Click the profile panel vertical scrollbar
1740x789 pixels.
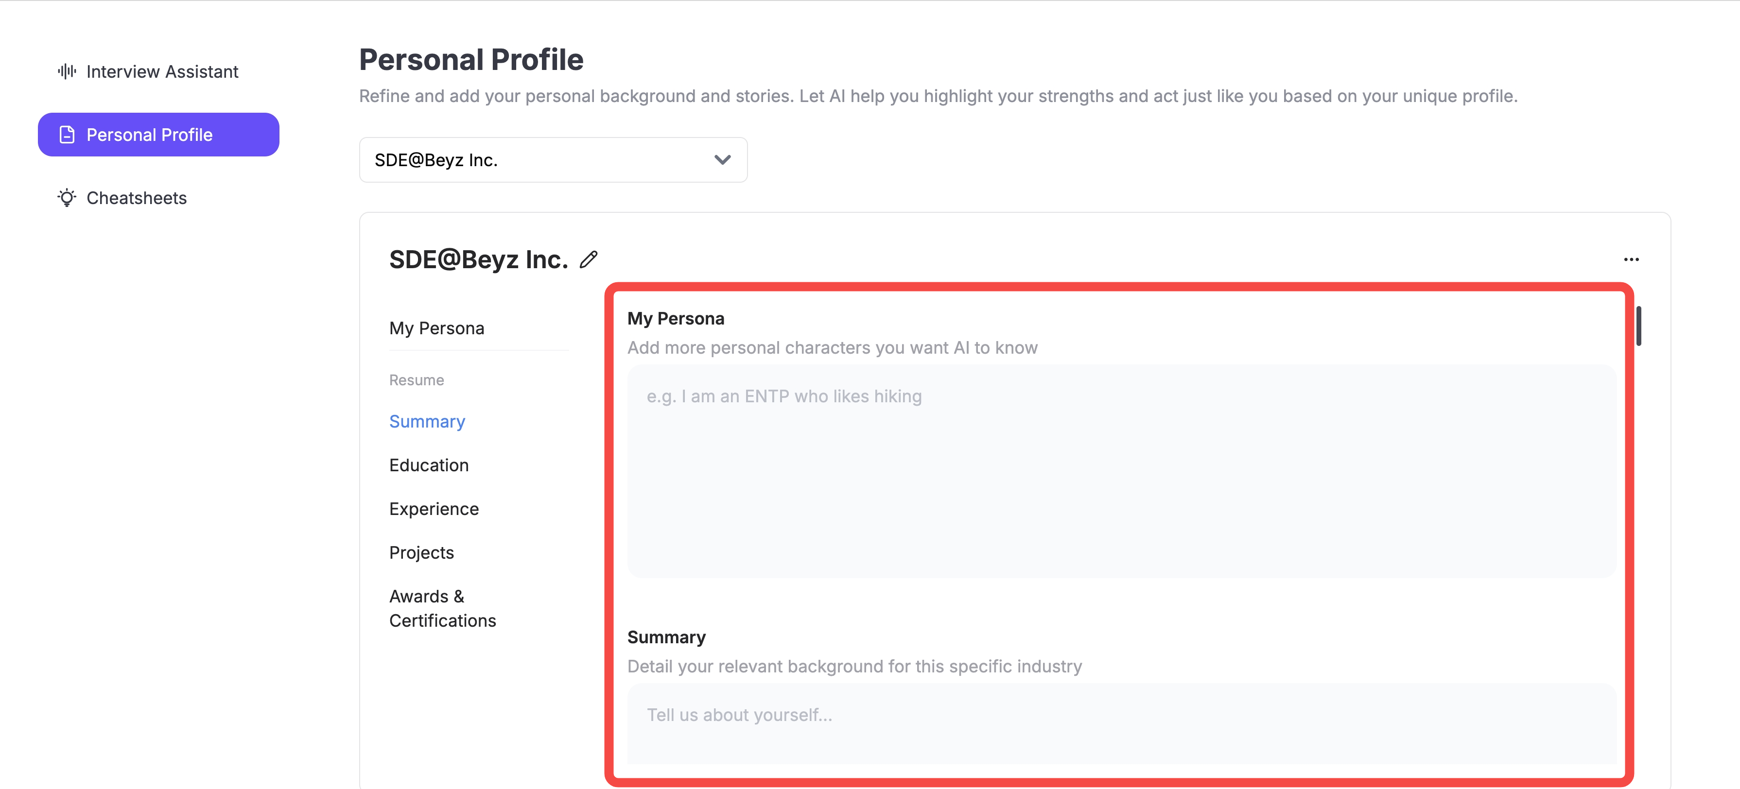[1639, 326]
